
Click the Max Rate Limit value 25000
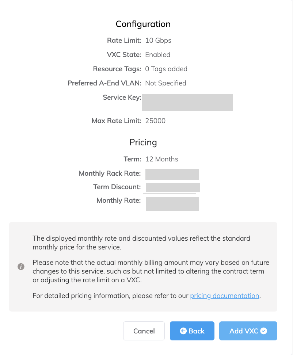pyautogui.click(x=155, y=121)
